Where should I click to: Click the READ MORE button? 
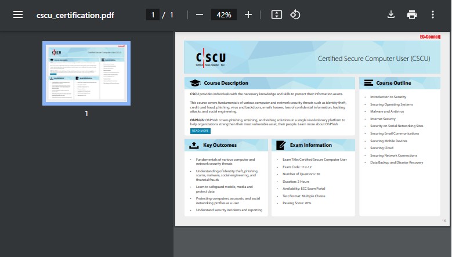(x=200, y=131)
